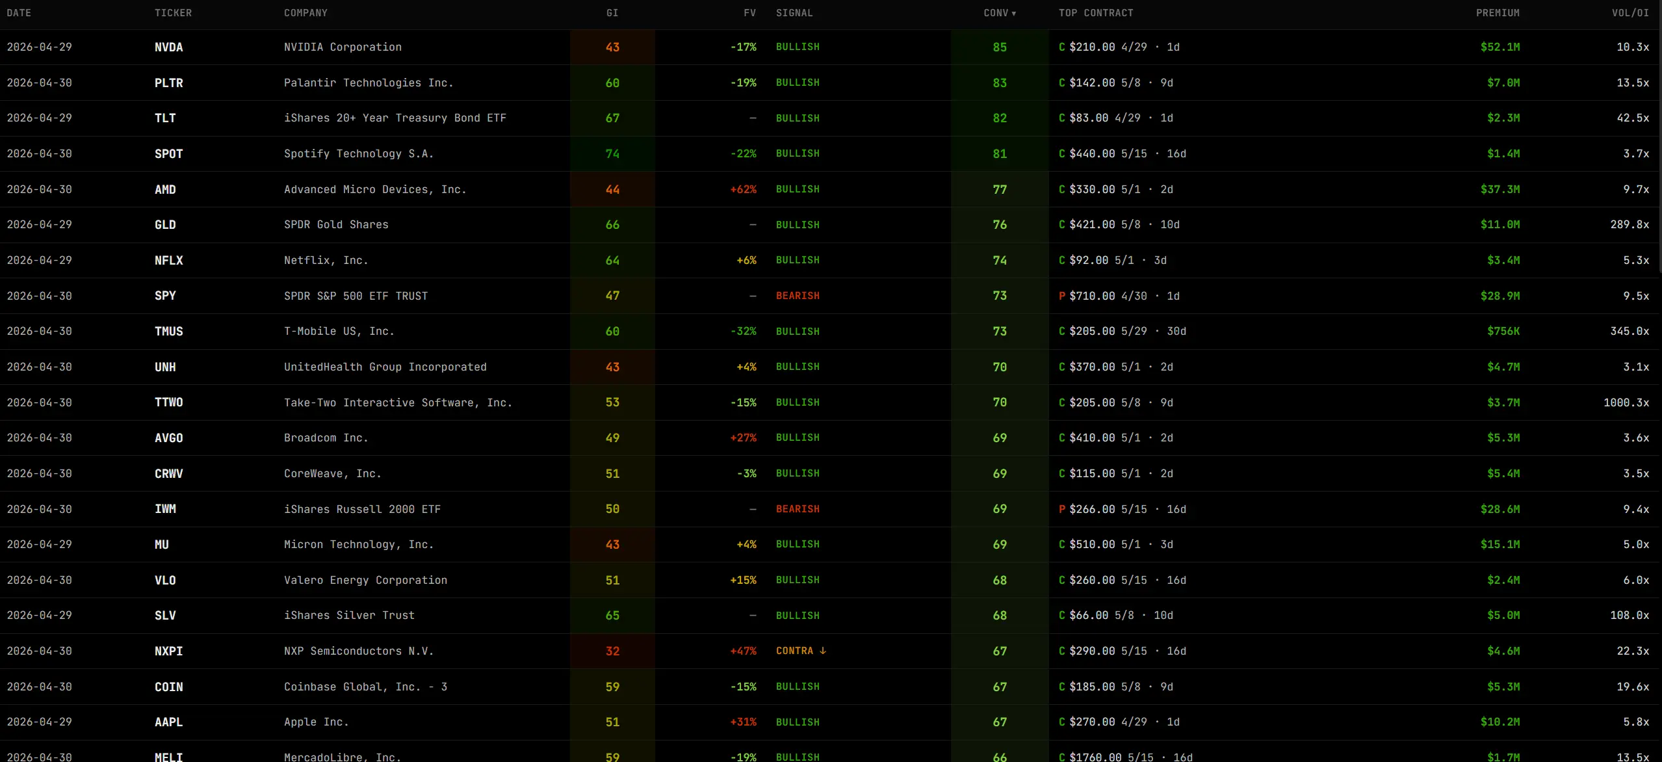Viewport: 1662px width, 762px height.
Task: Click Take-Two Interactive Software, Inc. name
Action: [x=398, y=402]
